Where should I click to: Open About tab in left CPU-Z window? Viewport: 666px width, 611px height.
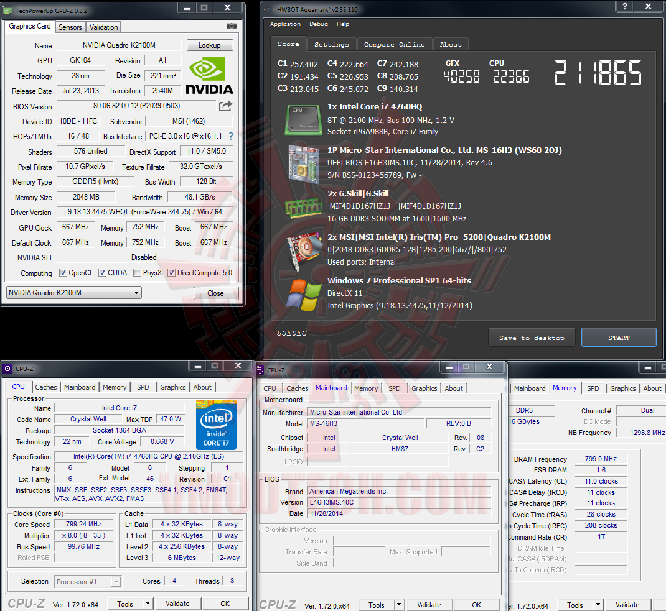coord(202,387)
